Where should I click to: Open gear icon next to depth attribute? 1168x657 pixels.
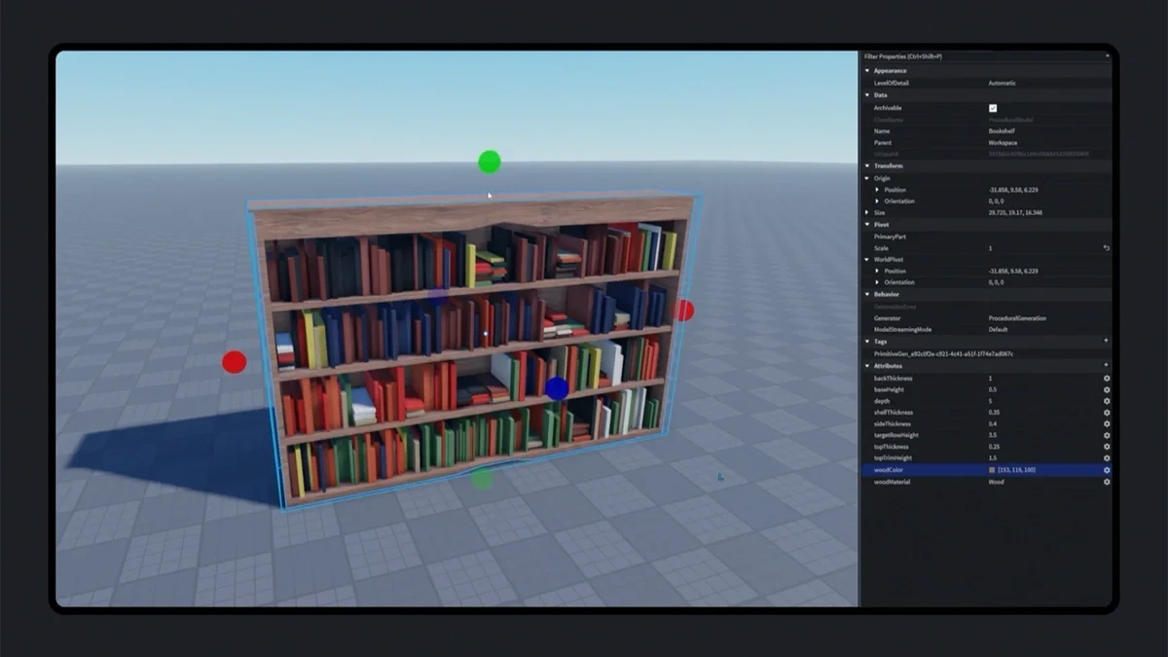(1106, 400)
